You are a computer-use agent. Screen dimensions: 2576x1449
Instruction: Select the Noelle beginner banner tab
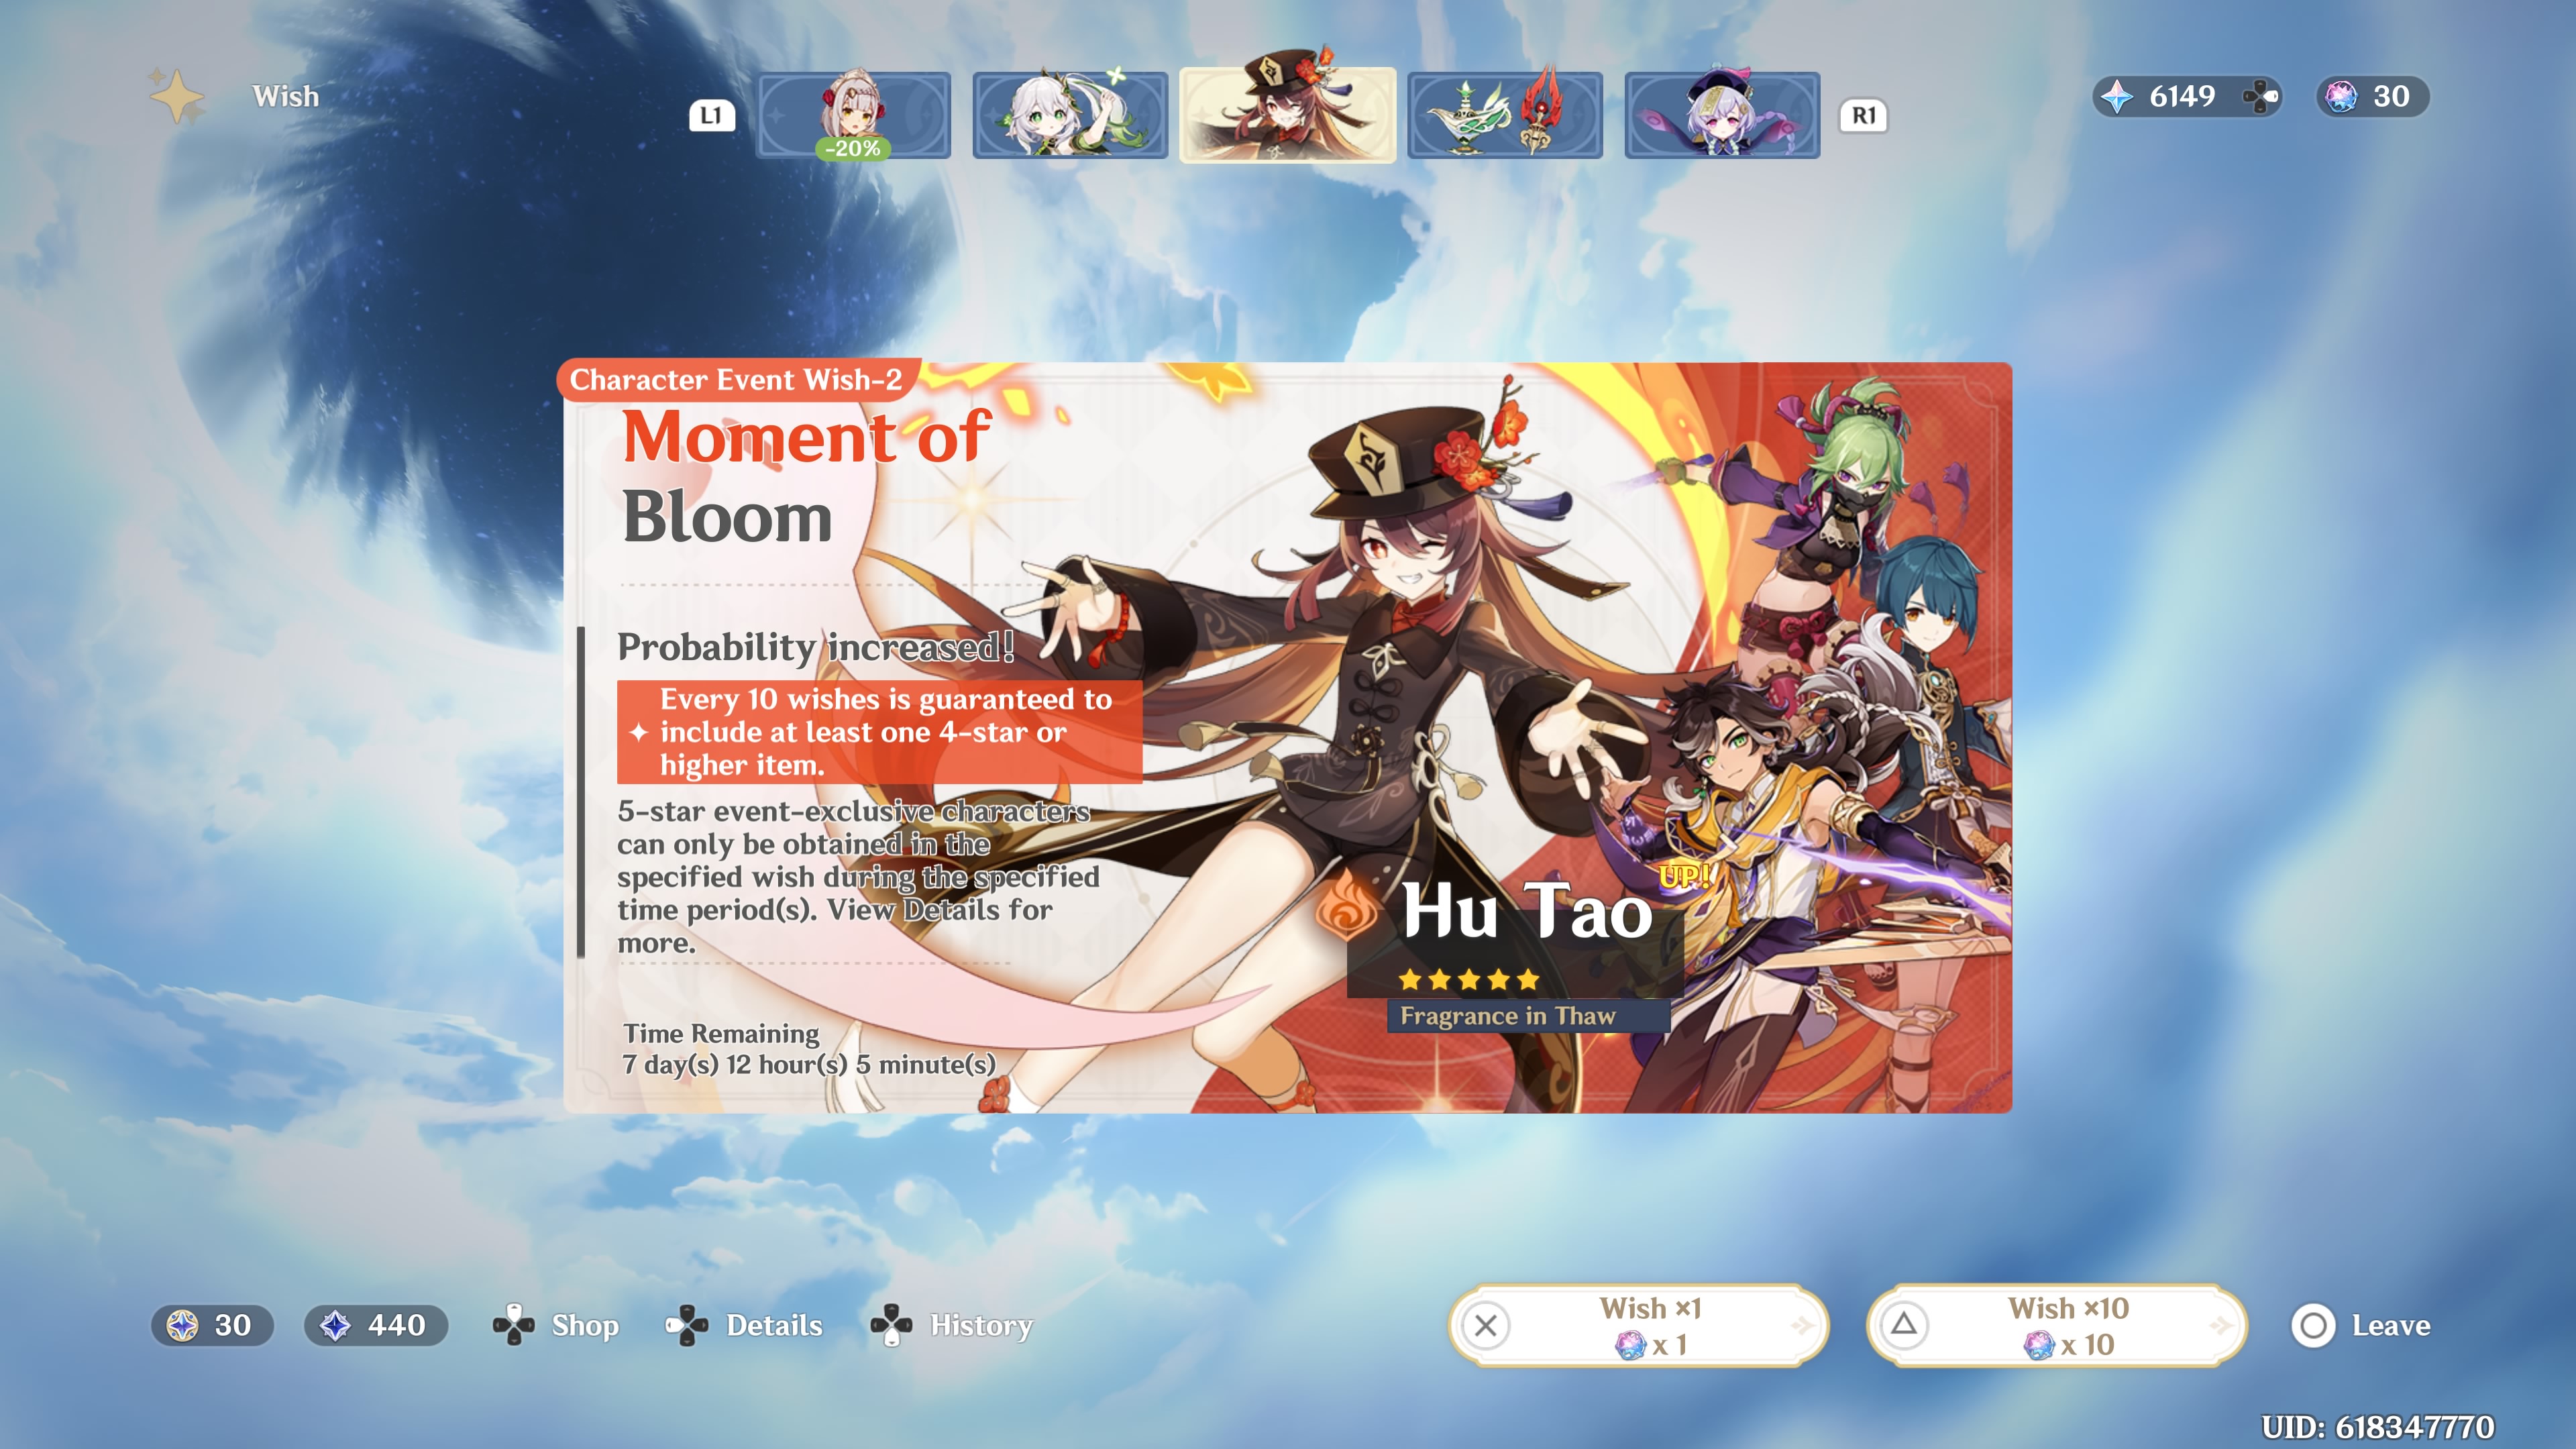pyautogui.click(x=853, y=115)
